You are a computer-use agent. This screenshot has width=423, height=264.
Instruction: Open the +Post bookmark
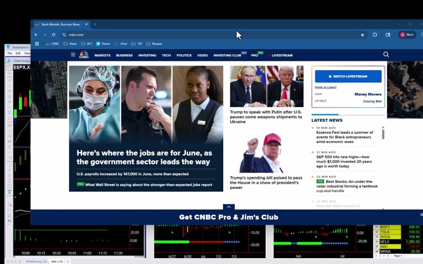tap(121, 44)
